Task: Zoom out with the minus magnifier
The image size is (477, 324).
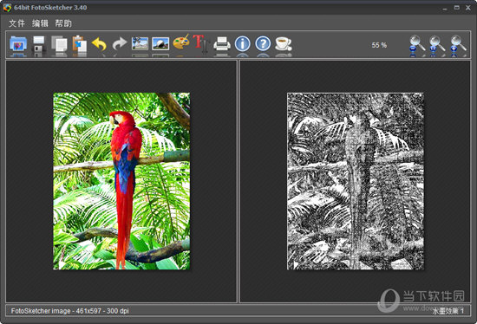Action: (417, 45)
